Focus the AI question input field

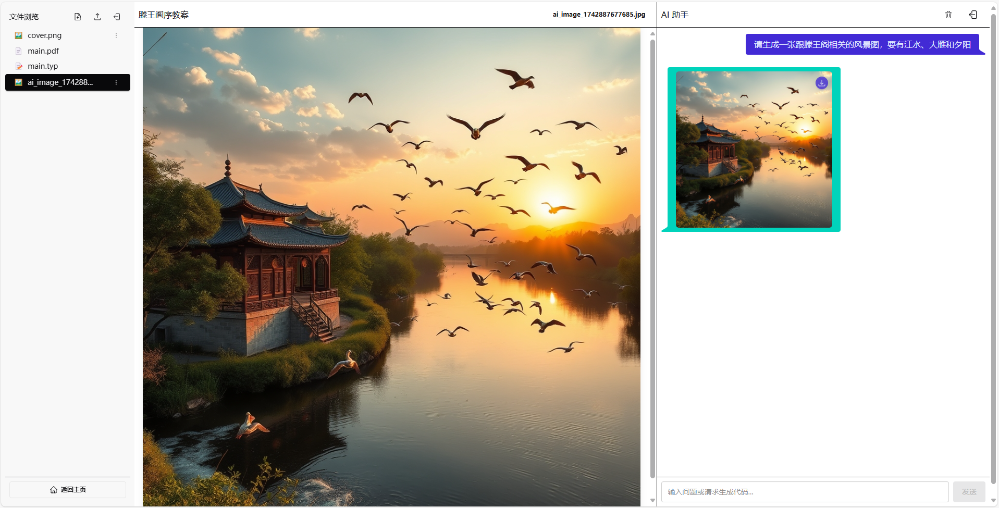(x=804, y=492)
